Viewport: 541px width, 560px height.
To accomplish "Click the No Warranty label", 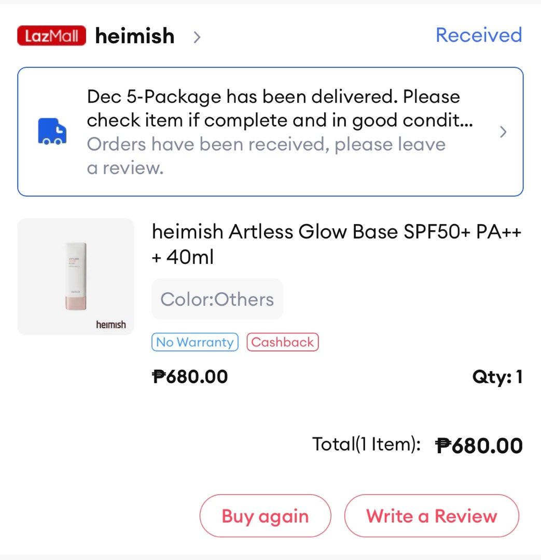I will pyautogui.click(x=195, y=342).
